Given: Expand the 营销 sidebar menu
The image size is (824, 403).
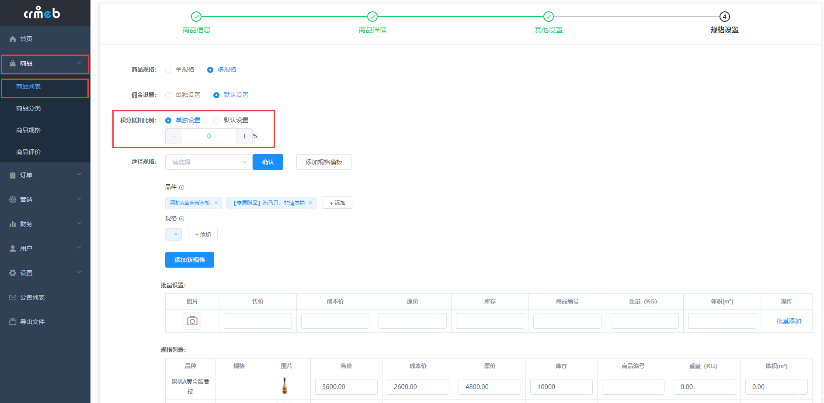Looking at the screenshot, I should click(45, 200).
